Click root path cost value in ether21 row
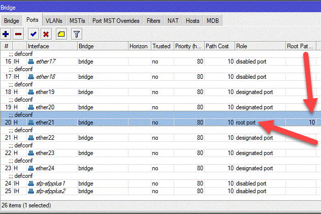This screenshot has height=214, width=321. [312, 123]
